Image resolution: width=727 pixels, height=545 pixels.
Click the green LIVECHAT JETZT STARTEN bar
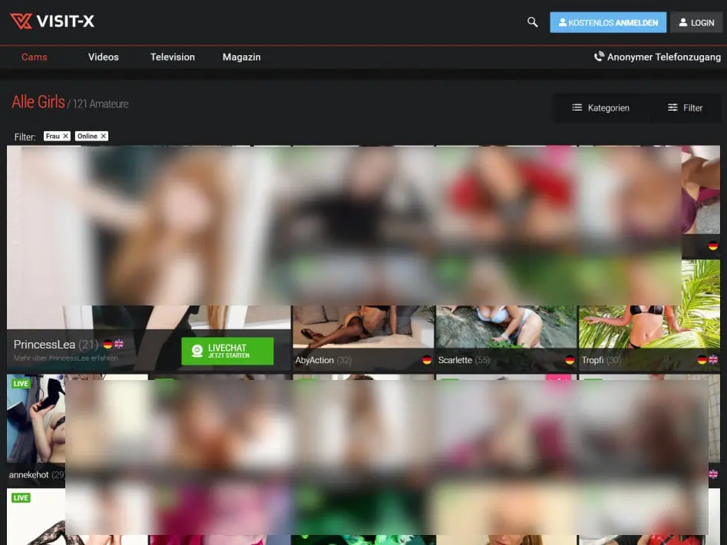tap(228, 351)
